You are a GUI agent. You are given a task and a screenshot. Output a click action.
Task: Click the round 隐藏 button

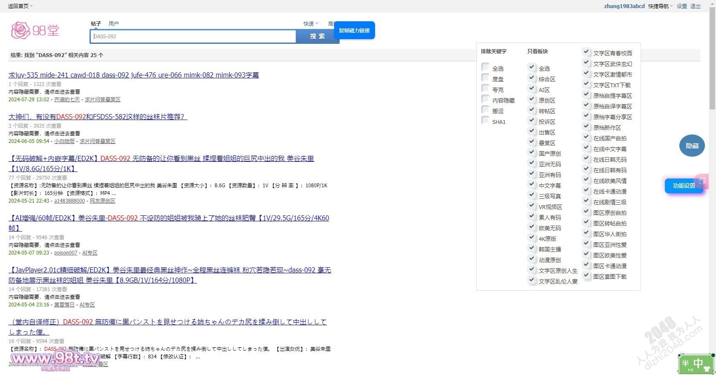pyautogui.click(x=692, y=146)
